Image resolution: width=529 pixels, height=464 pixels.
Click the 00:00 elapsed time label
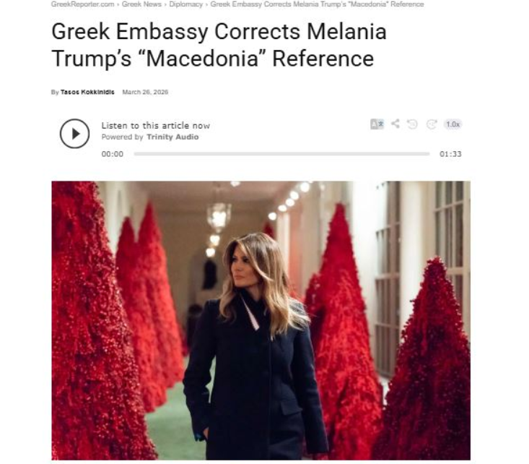[113, 154]
